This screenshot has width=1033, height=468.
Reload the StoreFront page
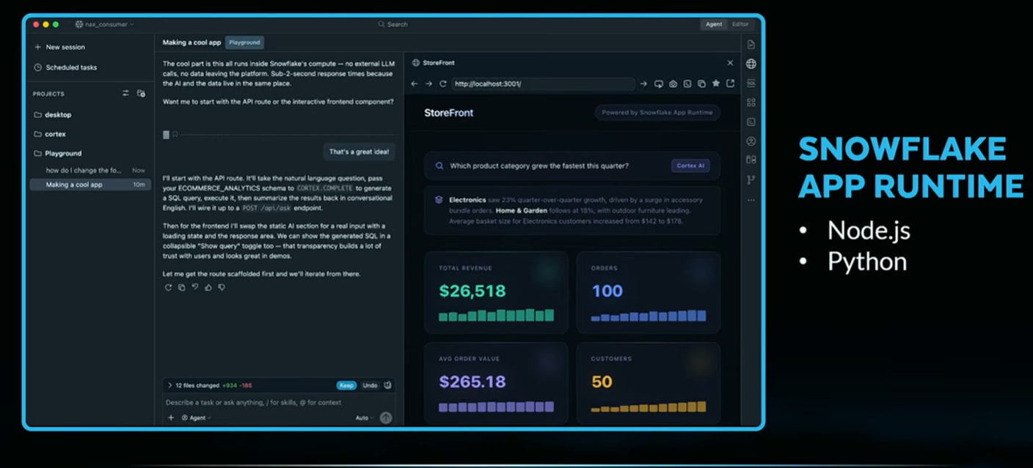(x=443, y=84)
